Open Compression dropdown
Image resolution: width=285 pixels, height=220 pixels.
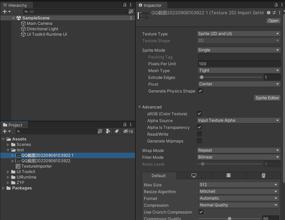pyautogui.click(x=239, y=205)
